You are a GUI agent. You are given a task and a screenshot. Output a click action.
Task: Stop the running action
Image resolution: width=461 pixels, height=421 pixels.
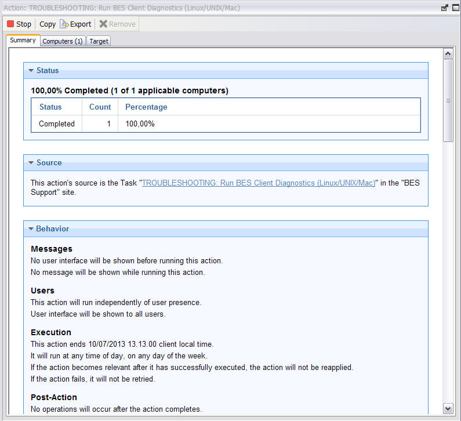19,24
